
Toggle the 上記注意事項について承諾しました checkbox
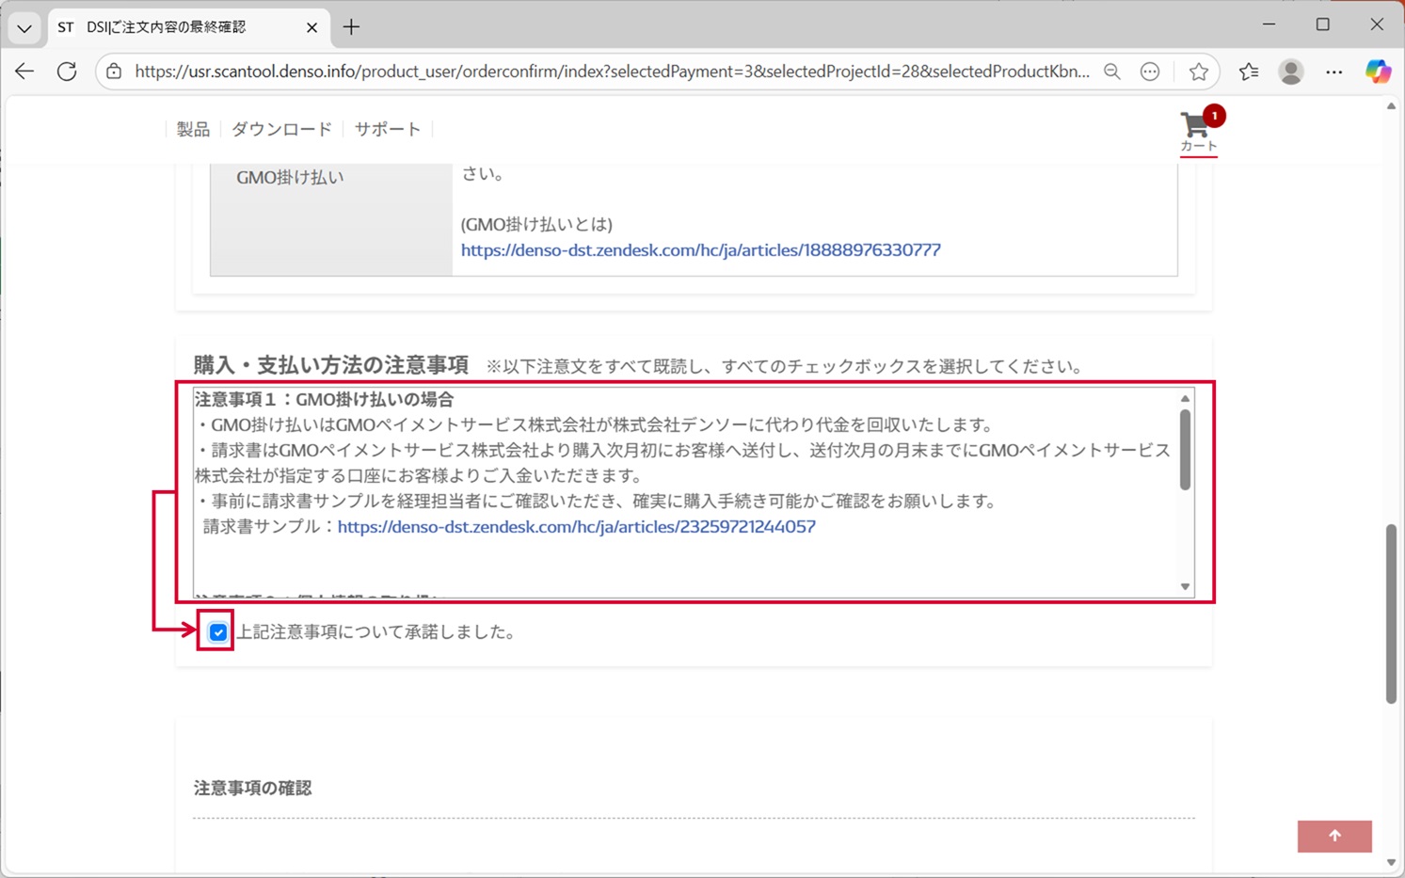click(217, 632)
